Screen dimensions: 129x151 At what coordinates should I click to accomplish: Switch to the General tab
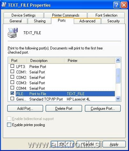(x=16, y=21)
